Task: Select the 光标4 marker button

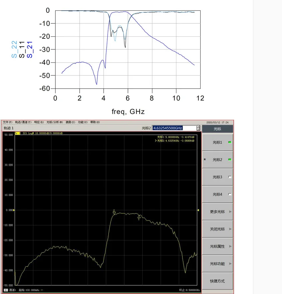Action: pos(217,194)
